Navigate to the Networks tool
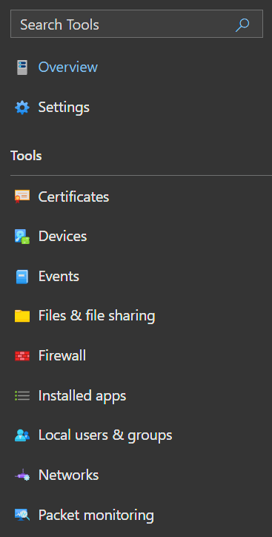 pyautogui.click(x=68, y=475)
